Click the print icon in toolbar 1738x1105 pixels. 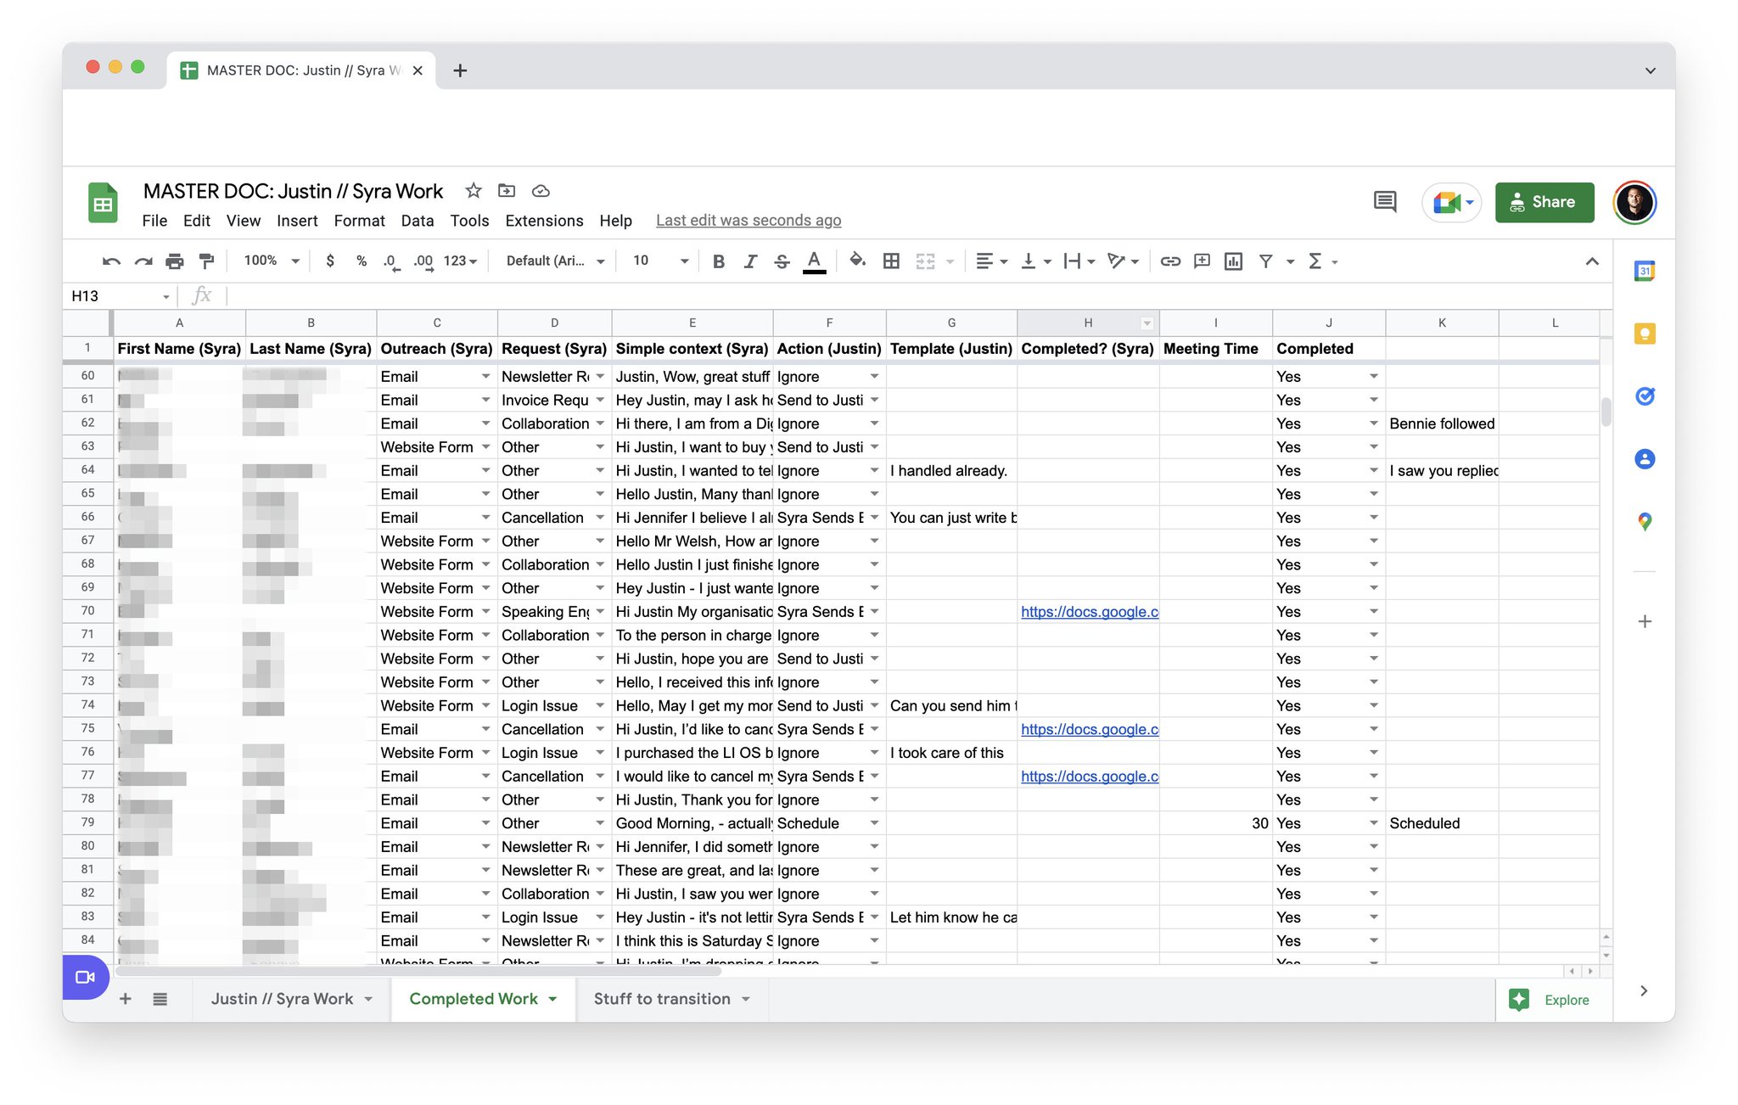tap(175, 261)
